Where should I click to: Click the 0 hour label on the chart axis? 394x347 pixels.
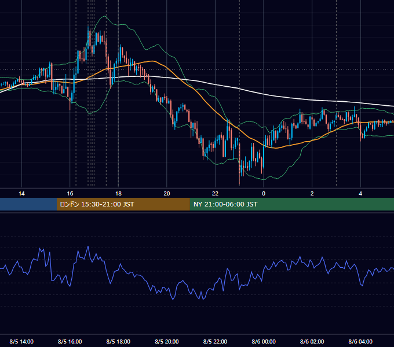(264, 194)
